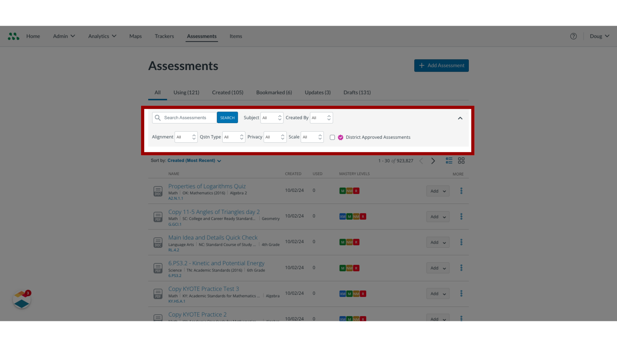
Task: Click the three-dot more options icon for Main Idea and Details Quick Check
Action: tap(461, 242)
